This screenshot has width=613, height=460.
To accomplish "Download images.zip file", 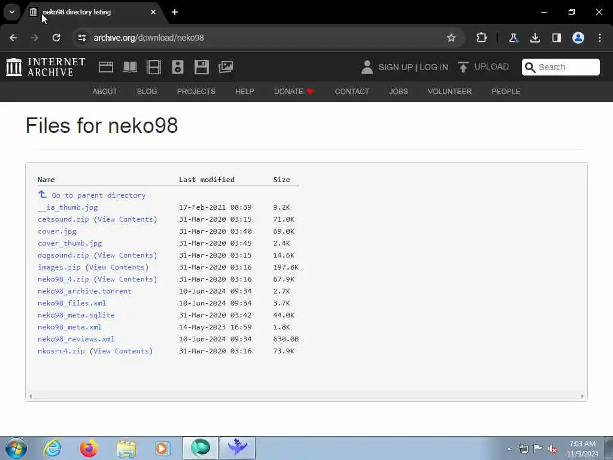I will pos(59,267).
